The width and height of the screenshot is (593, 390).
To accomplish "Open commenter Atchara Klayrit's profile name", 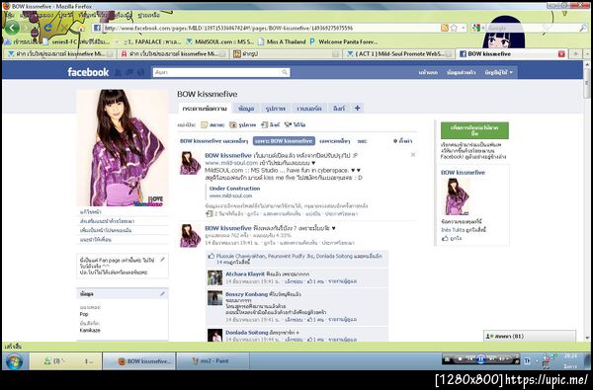I will pyautogui.click(x=245, y=273).
